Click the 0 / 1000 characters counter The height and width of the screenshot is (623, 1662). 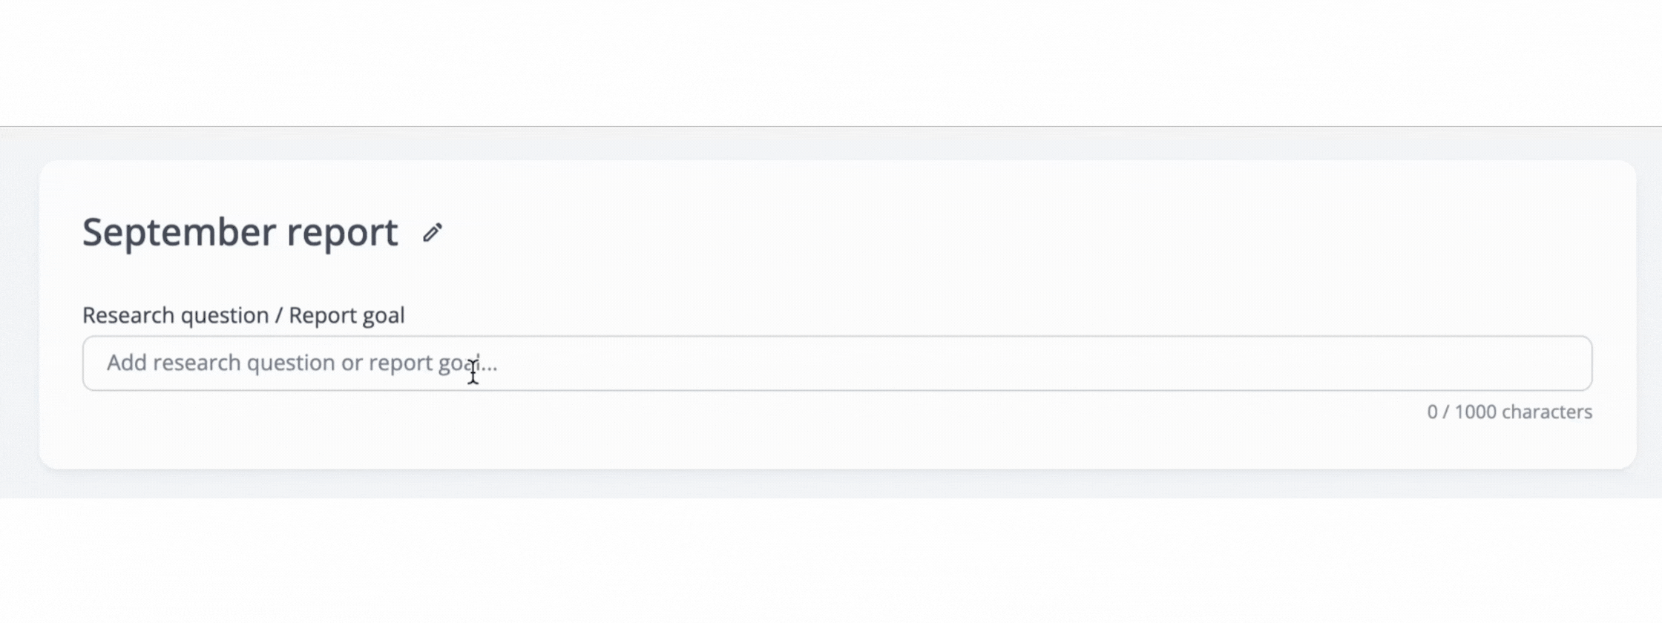tap(1509, 412)
